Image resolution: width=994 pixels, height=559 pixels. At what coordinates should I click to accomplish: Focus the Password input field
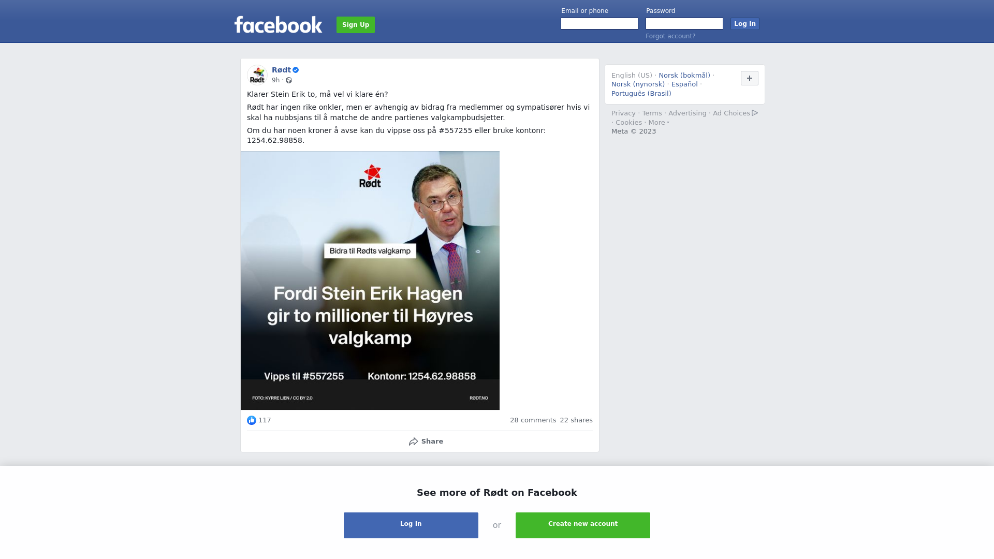click(x=684, y=24)
